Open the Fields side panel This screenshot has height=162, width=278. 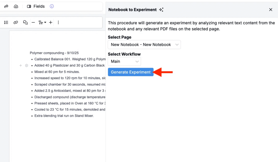pos(36,6)
